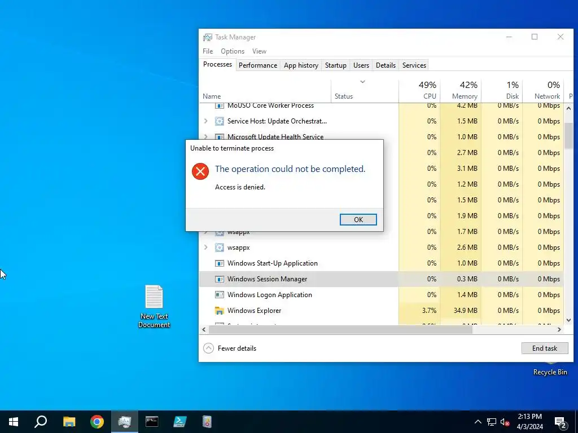Viewport: 578px width, 433px height.
Task: Click the horizontal scrollbar left arrow
Action: pos(204,329)
